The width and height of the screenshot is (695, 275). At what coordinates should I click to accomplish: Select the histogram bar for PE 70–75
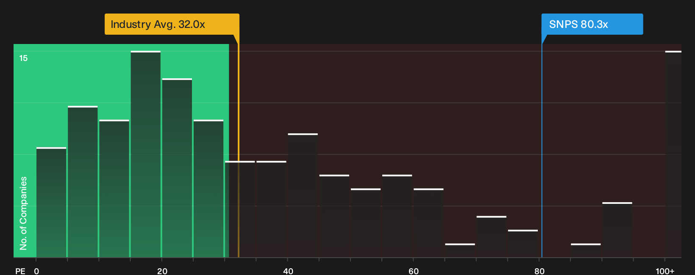point(492,236)
